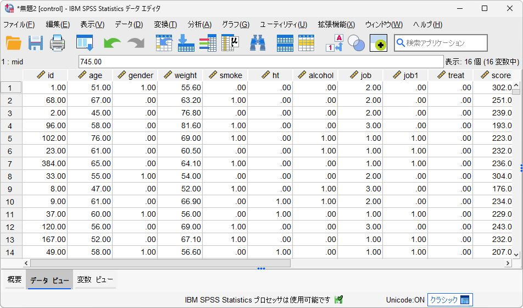Viewport: 523px width, 308px height.
Task: Select row number 12 header
Action: (x=11, y=227)
